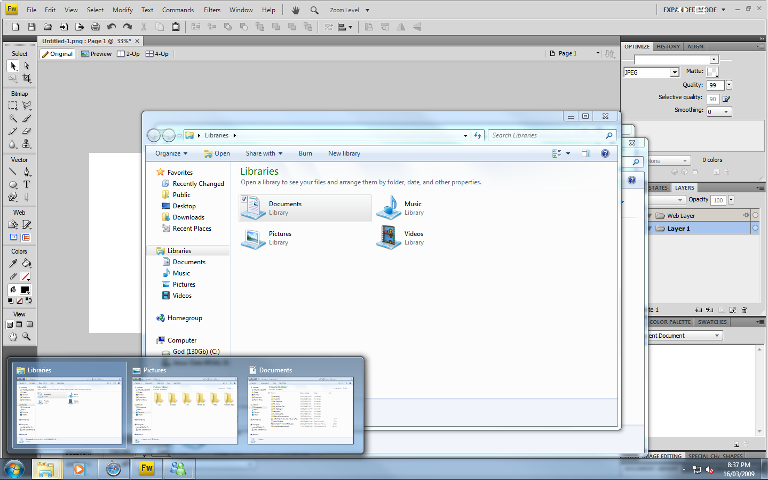Select the Lasso tool
Viewport: 768px width, 480px height.
(x=27, y=105)
